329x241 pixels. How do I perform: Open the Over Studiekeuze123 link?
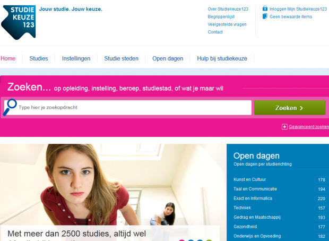228,9
